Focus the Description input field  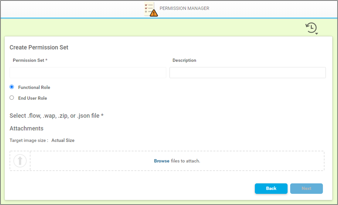click(x=248, y=73)
